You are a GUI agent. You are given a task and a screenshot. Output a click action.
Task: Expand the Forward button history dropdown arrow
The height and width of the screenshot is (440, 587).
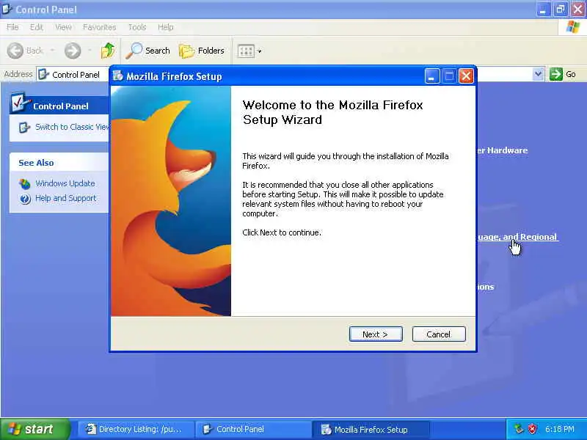pos(90,50)
